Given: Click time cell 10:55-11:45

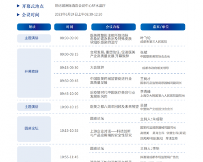Looking at the screenshot, I should [x=69, y=157].
